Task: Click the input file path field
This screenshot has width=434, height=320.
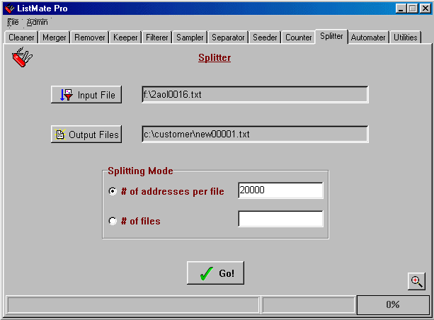Action: pyautogui.click(x=254, y=95)
